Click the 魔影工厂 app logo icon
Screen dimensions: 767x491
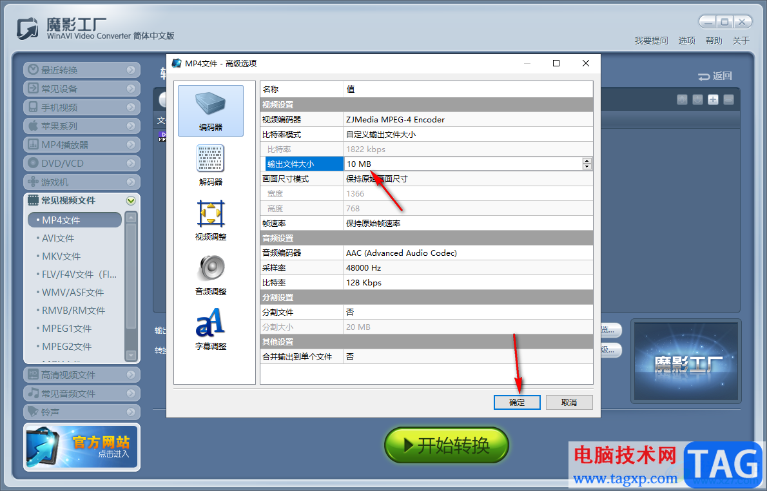point(27,28)
